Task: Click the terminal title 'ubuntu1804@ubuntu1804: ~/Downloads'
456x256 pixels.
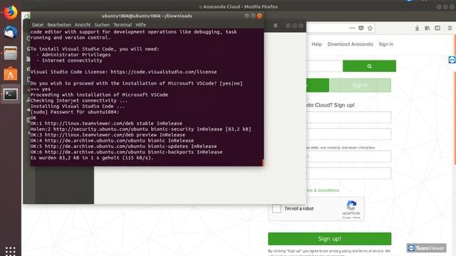Action: tap(147, 16)
